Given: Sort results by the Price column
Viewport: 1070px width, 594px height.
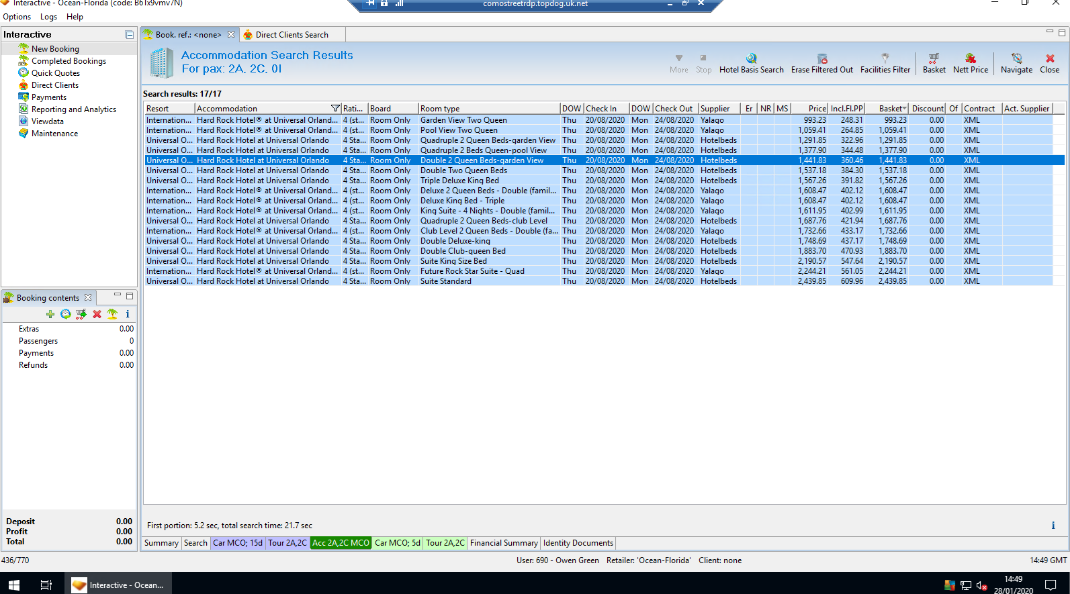Looking at the screenshot, I should tap(810, 109).
